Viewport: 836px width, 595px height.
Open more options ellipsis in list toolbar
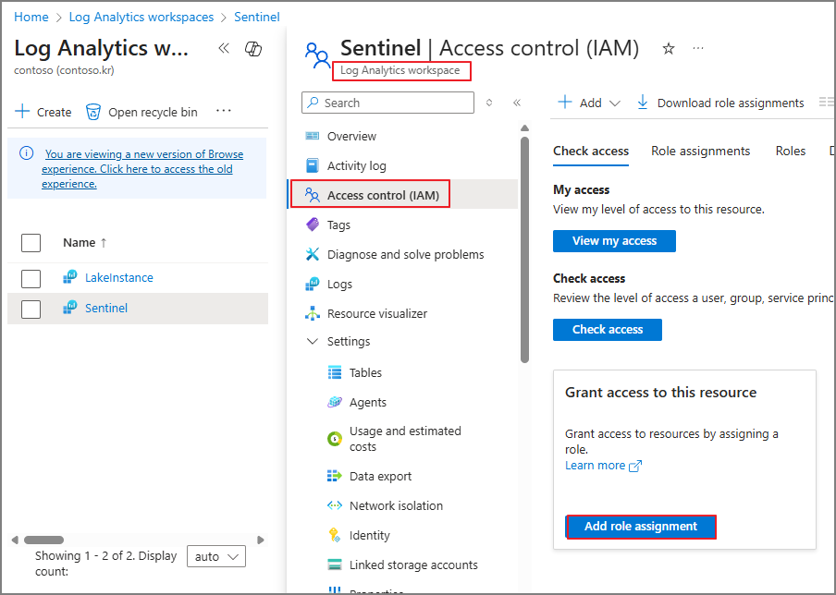[x=224, y=111]
